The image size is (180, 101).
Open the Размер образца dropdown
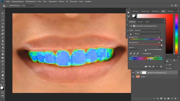pyautogui.click(x=28, y=6)
